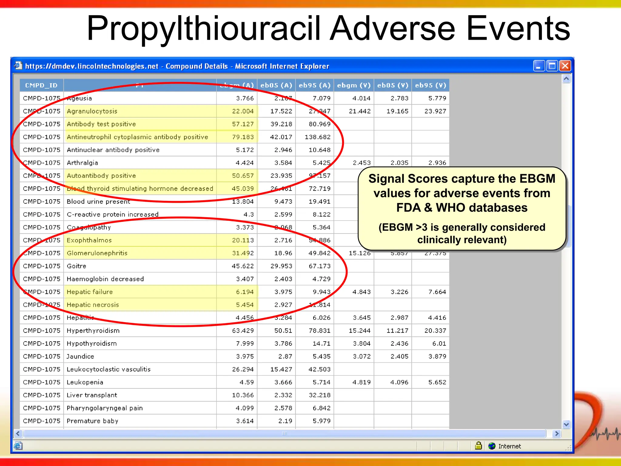Click the eb05 (A) column header
This screenshot has width=621, height=466.
click(276, 85)
